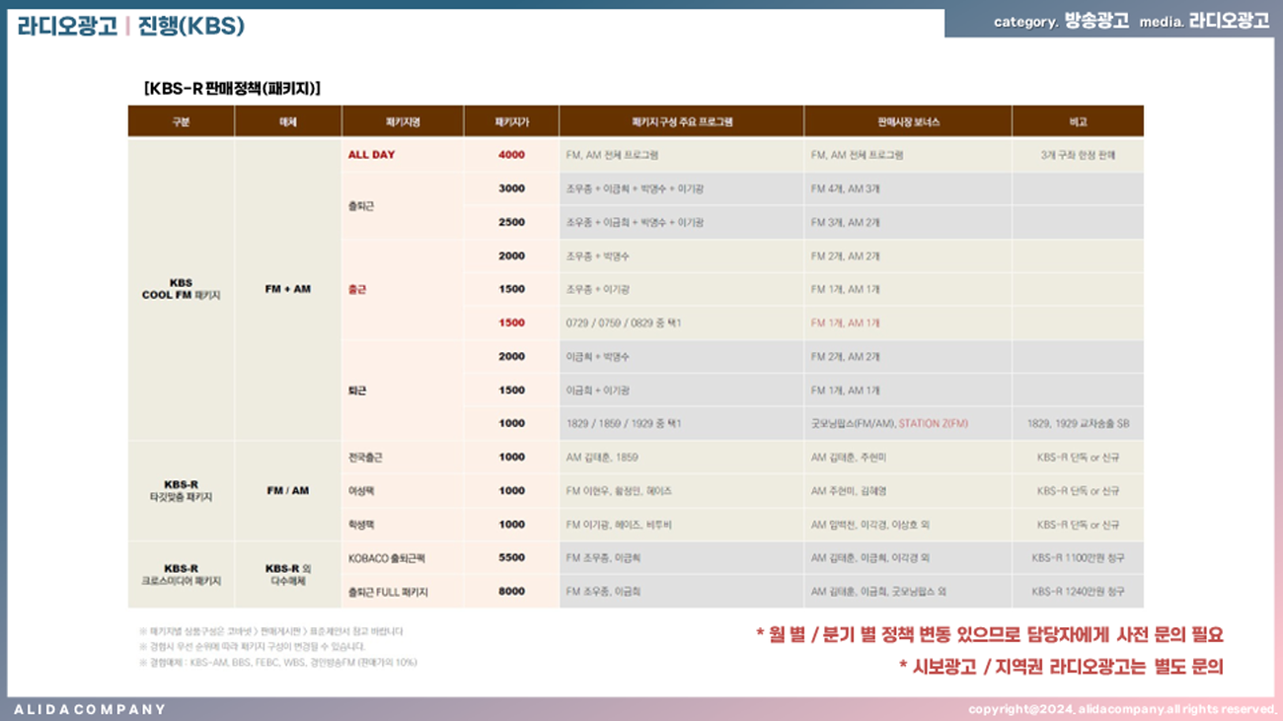Click the 학생팩 package name

361,525
